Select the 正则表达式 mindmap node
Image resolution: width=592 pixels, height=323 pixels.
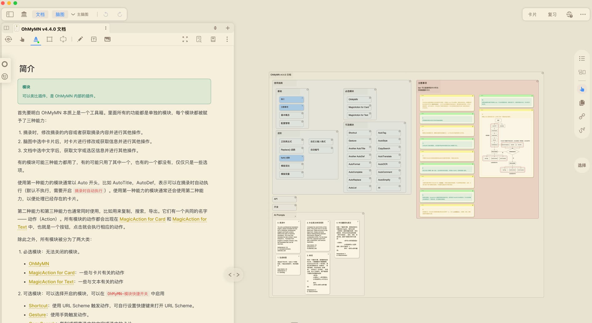coord(291,142)
